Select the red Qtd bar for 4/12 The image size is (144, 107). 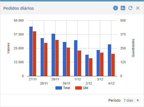point(113,65)
